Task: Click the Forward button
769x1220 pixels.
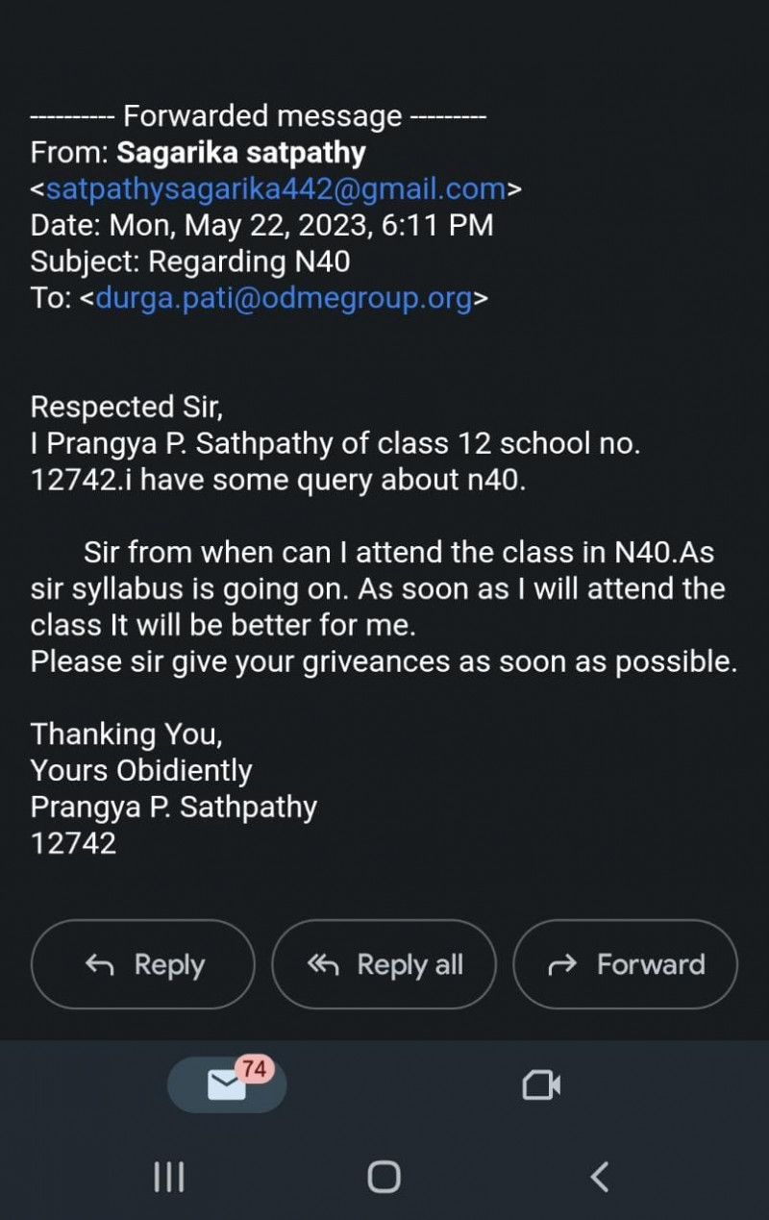Action: pos(626,964)
